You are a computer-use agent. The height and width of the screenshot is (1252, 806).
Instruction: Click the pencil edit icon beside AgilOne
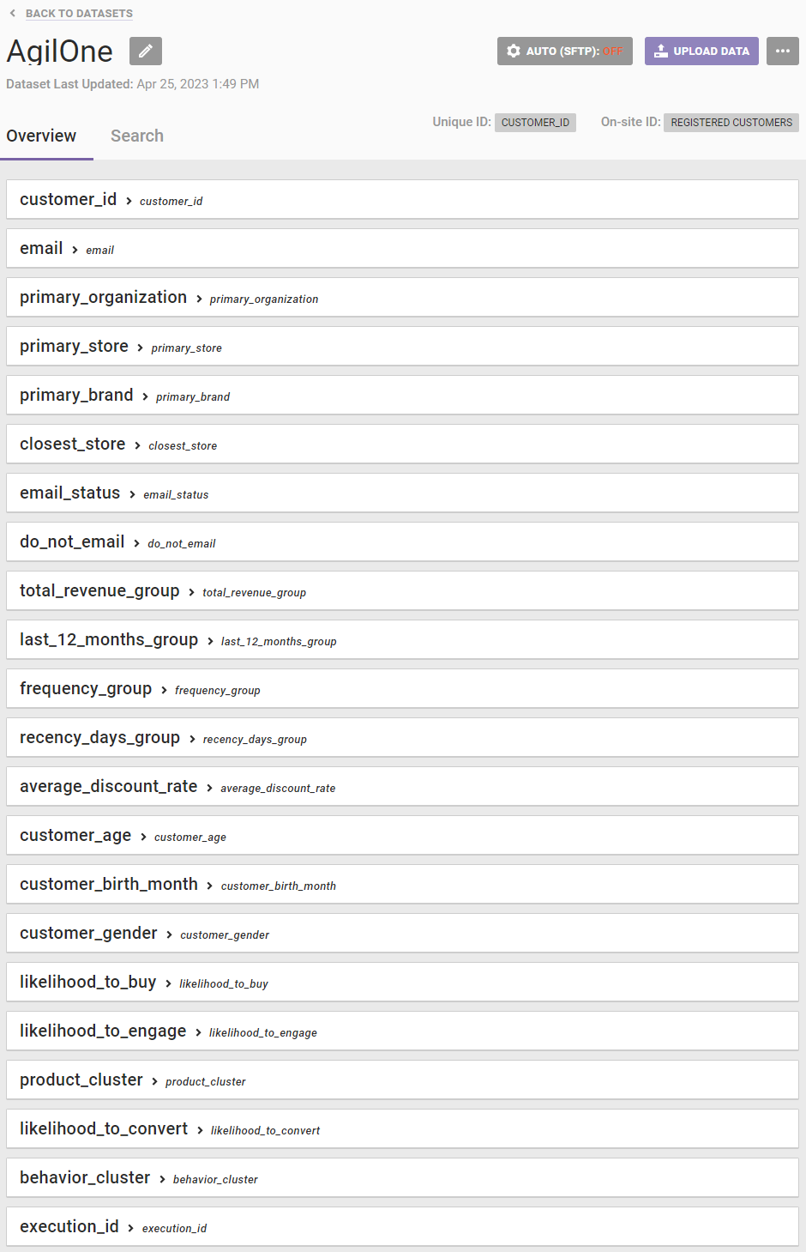point(146,51)
